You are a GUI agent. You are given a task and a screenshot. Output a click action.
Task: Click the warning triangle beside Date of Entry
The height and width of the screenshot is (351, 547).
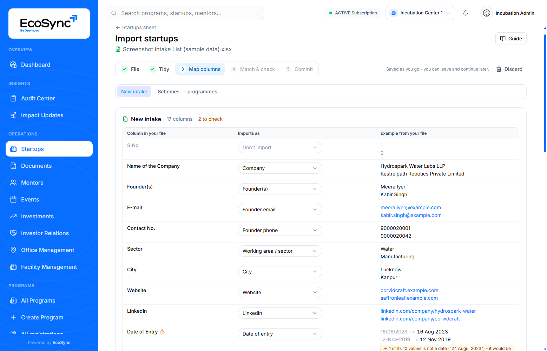[x=162, y=331]
